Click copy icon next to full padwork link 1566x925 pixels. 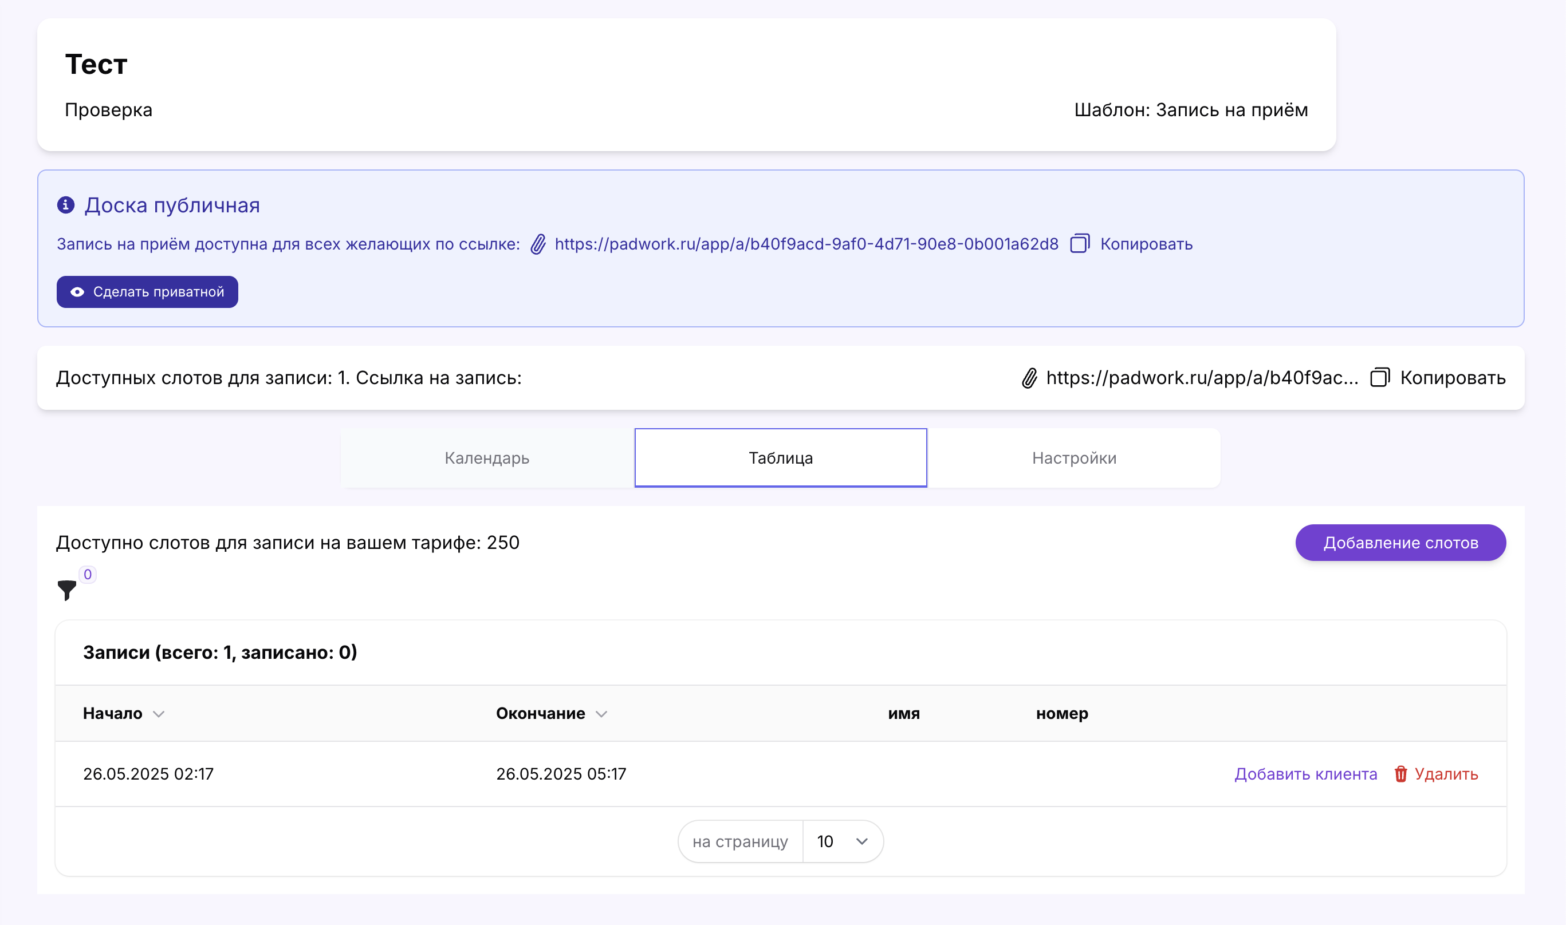[x=1080, y=244]
